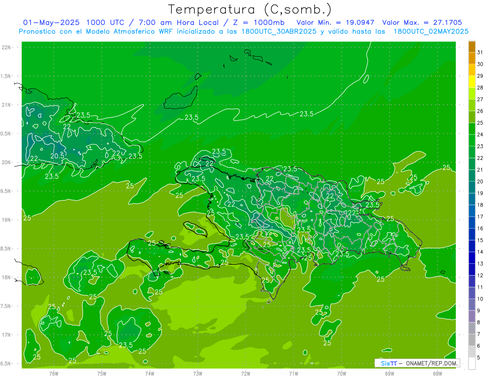Pick the orange swatch between 30 and 31
Image resolution: width=491 pixels, height=379 pixels.
[472, 58]
